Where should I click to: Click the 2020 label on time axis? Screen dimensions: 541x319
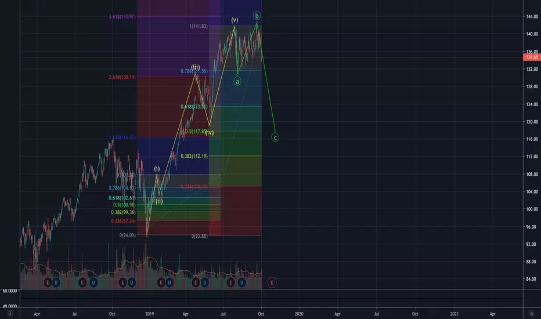click(299, 314)
